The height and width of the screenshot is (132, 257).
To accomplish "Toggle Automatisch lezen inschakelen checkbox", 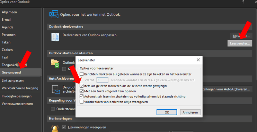I will pos(82,97).
